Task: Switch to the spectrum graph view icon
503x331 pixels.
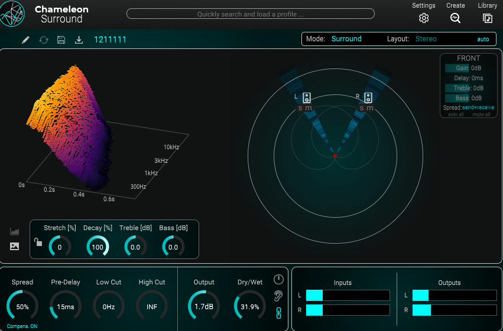Action: click(x=14, y=231)
